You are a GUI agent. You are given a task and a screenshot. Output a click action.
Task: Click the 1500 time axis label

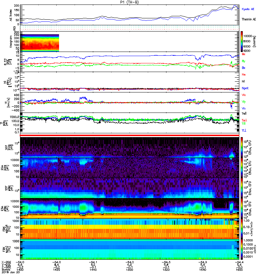pos(129,270)
